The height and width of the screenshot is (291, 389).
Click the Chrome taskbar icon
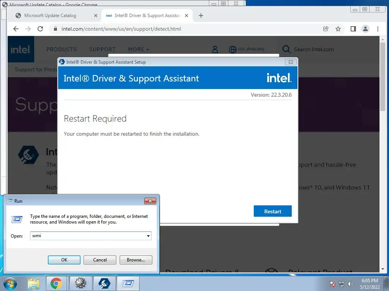56,283
